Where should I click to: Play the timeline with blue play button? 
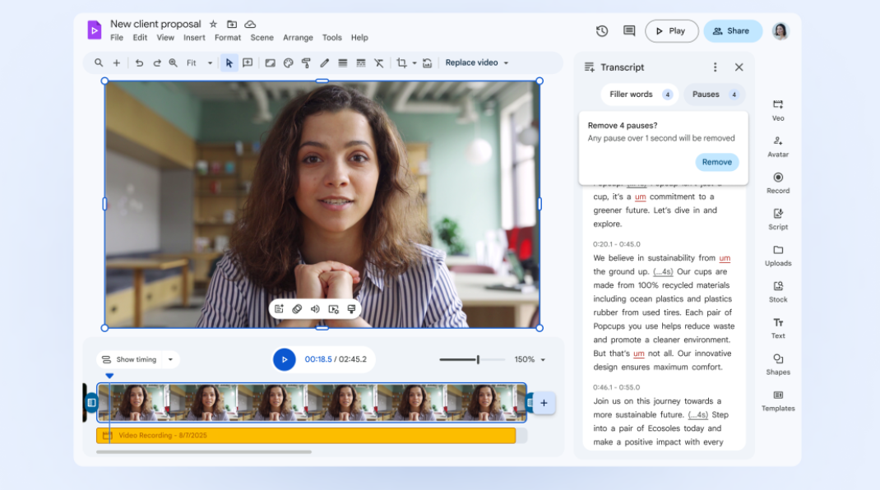[x=284, y=359]
